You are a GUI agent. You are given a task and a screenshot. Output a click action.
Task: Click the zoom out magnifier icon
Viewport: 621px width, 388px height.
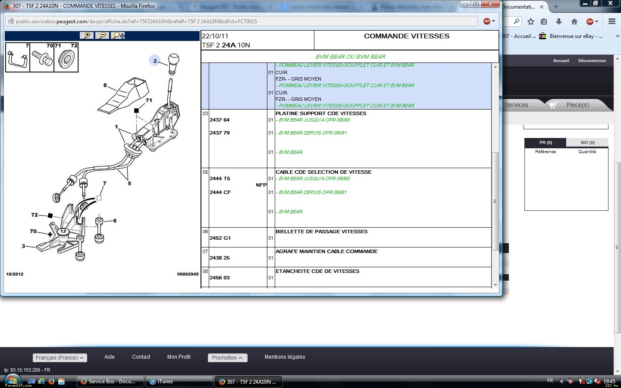(102, 35)
